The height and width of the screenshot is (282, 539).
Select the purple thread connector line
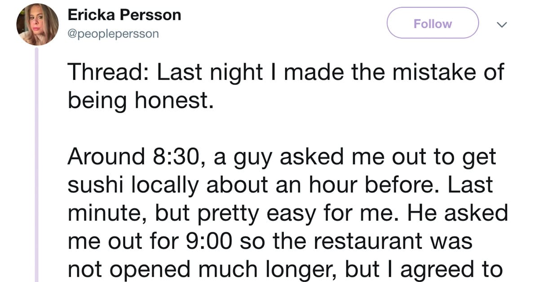[38, 164]
